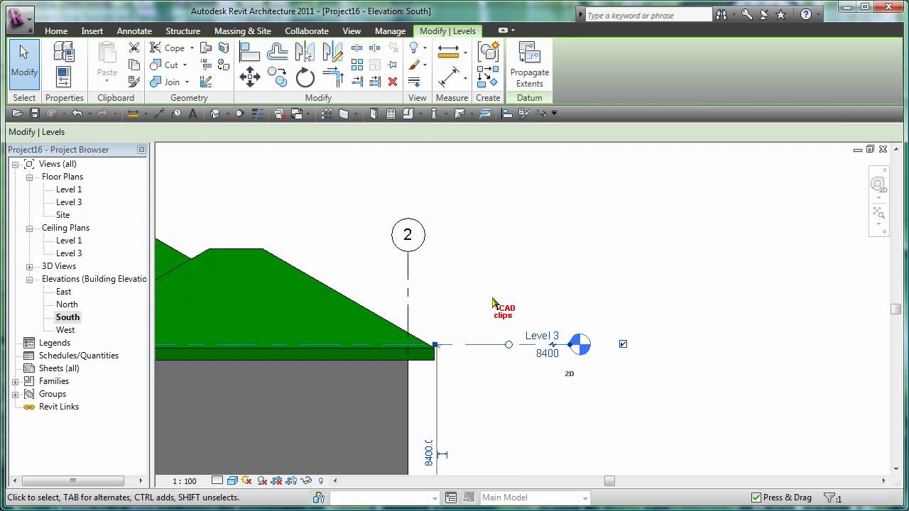Click the Save icon in quick access toolbar
909x511 pixels.
34,114
